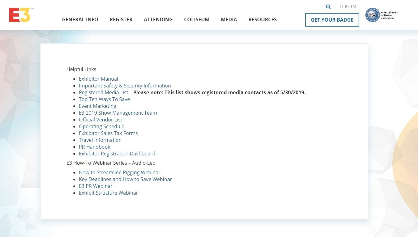
Task: Open the PR Handbook link
Action: (94, 147)
